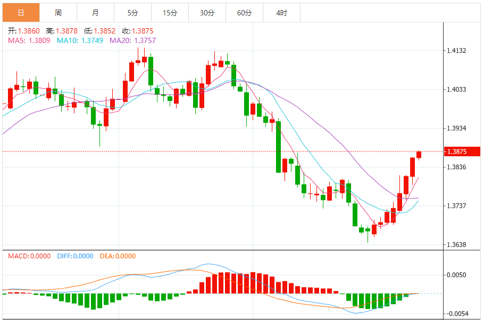The height and width of the screenshot is (320, 484).
Task: Click the DEA value label
Action: pos(118,256)
